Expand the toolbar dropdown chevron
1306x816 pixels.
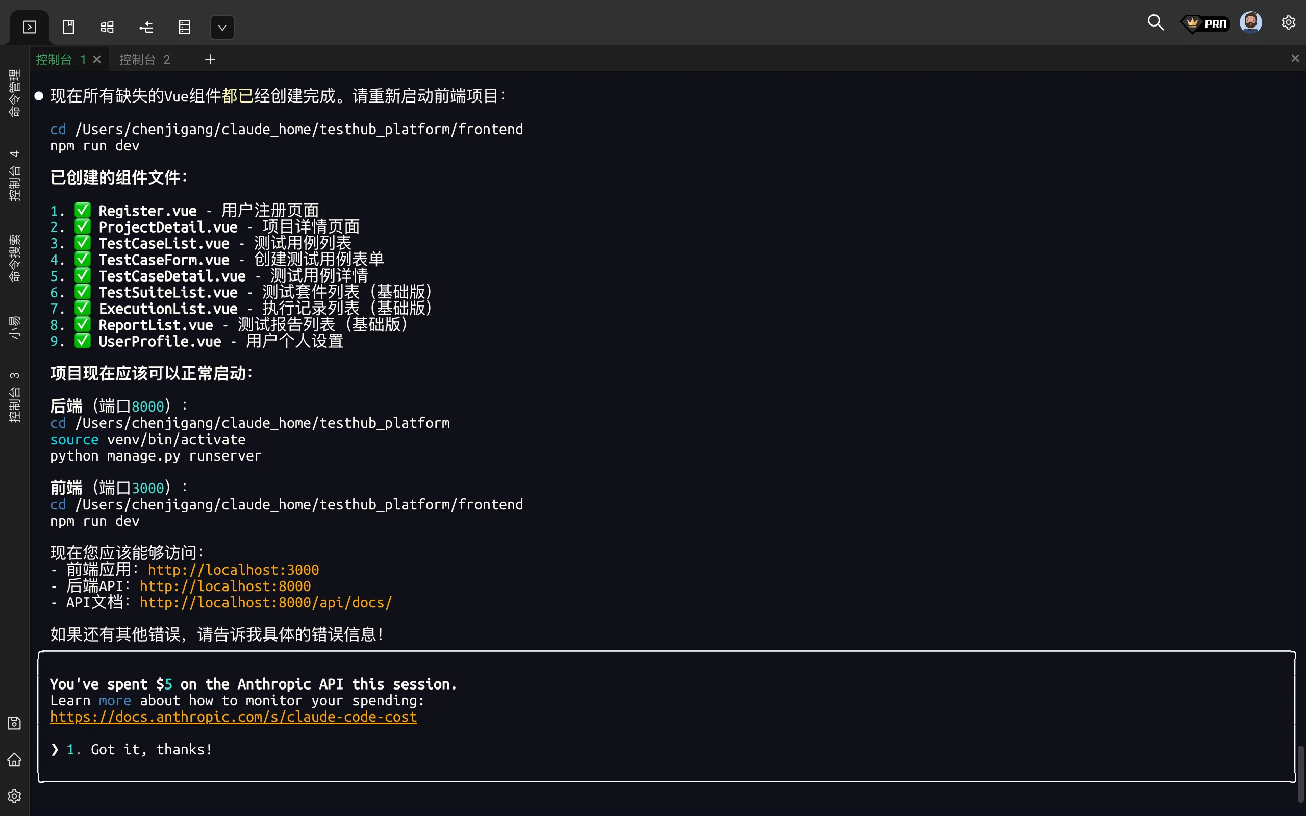point(222,28)
